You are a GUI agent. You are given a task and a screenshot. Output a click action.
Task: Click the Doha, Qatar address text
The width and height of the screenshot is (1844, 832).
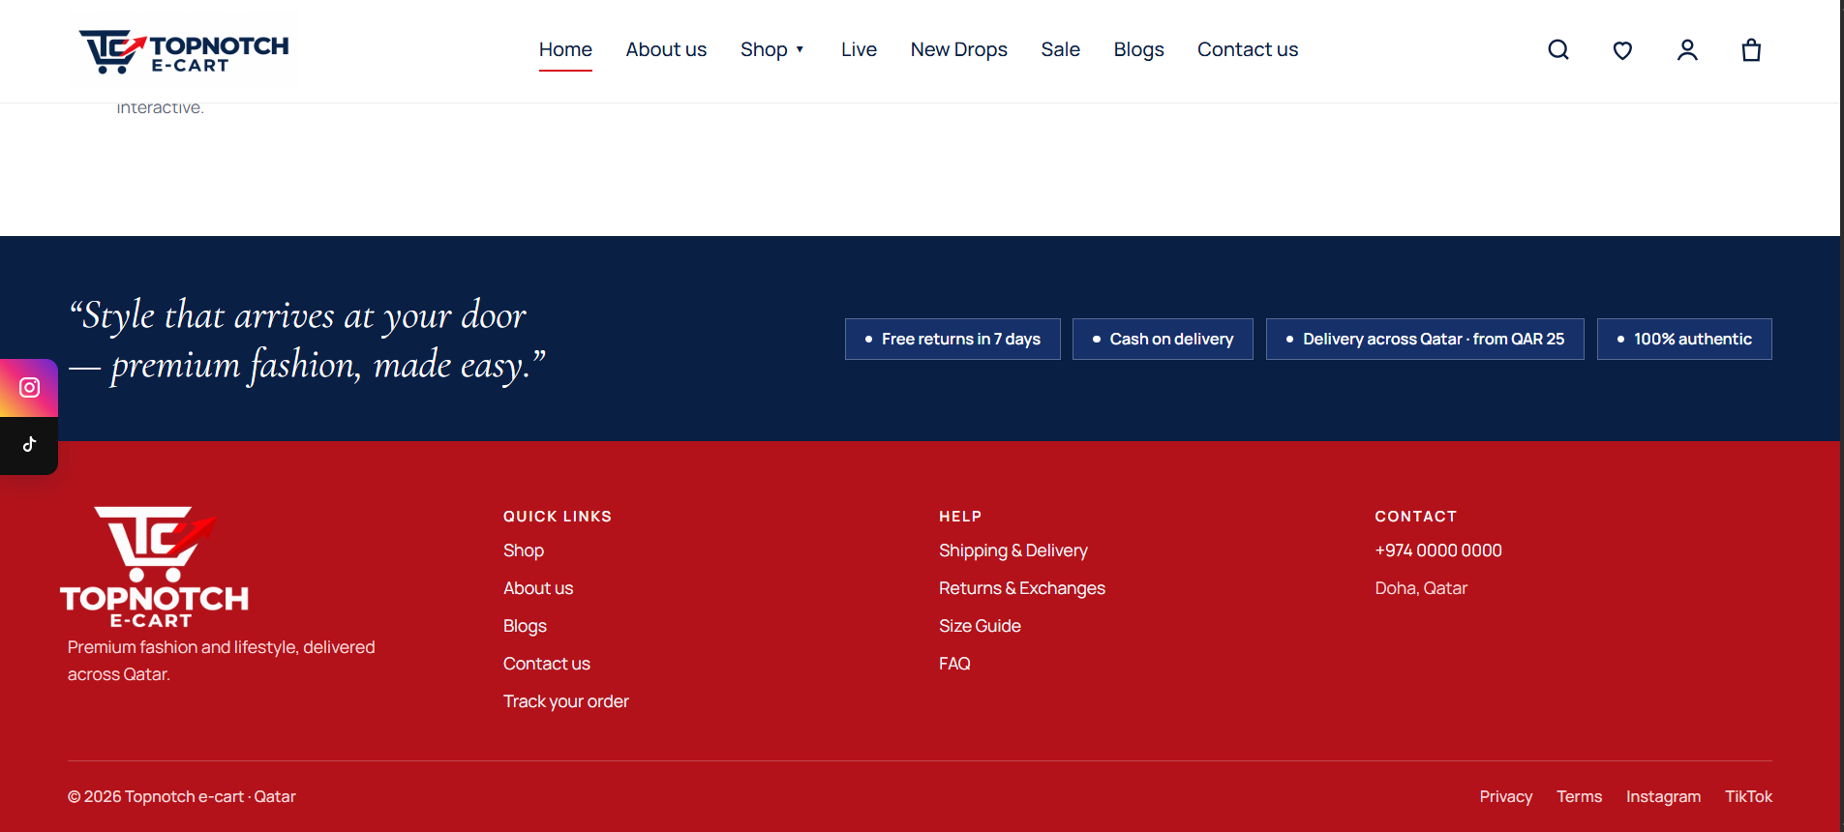pos(1421,588)
